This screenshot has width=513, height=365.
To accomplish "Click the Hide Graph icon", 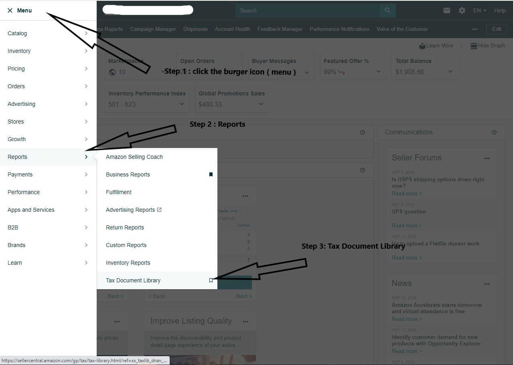I will (474, 46).
